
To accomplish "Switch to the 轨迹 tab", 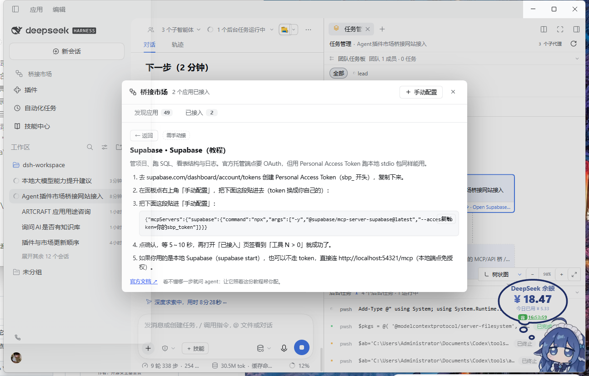I will (x=178, y=45).
